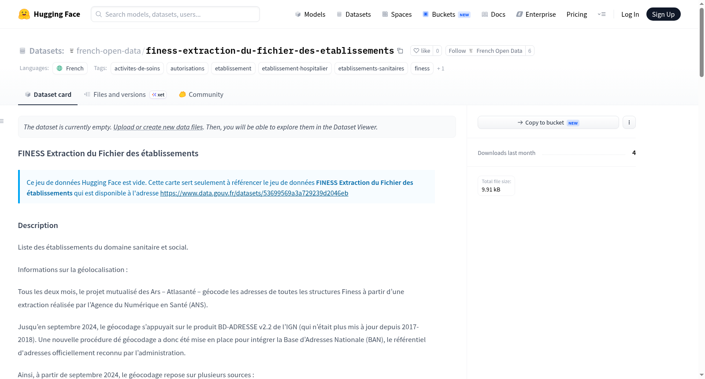
Task: Select the etablissement-hospitalier tag
Action: (x=295, y=68)
